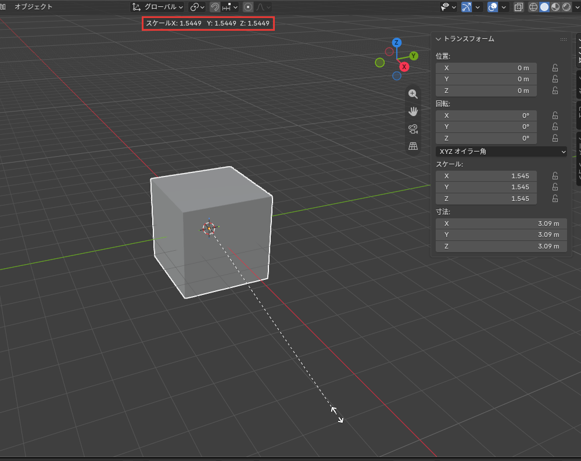
Task: Toggle the show gizmo button
Action: tap(467, 7)
